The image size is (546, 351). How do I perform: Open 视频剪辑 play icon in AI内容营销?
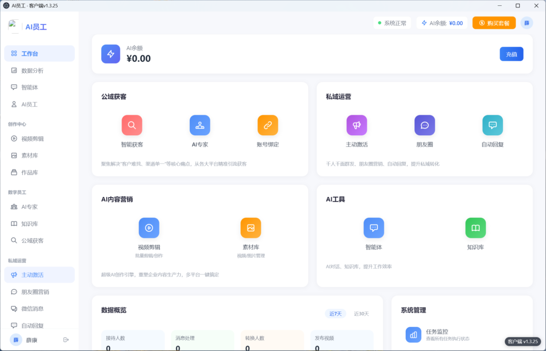(149, 227)
